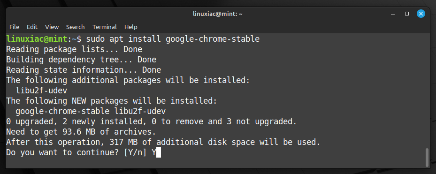Open the View menu

pos(52,27)
